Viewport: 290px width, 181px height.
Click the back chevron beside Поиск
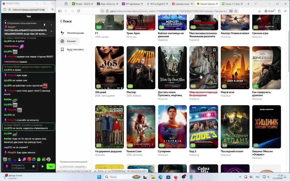click(x=61, y=21)
